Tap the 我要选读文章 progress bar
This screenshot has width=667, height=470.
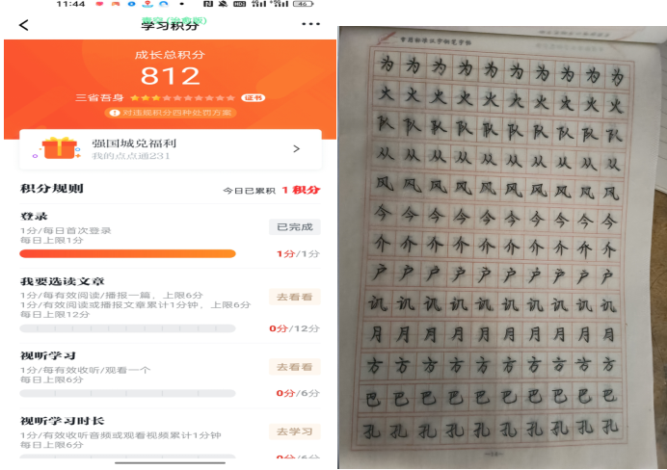[x=127, y=328]
